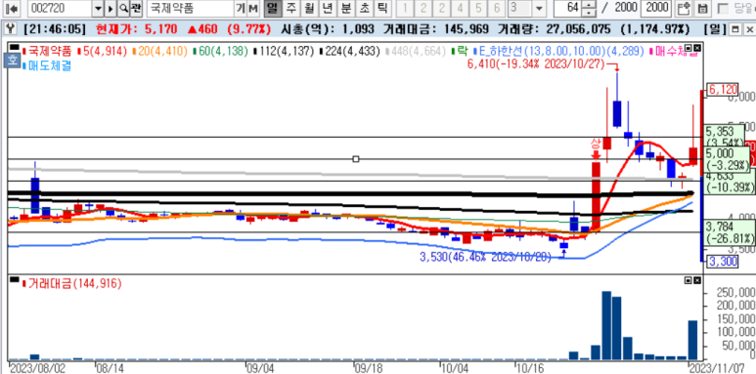756x374 pixels.
Task: Switch to 월 monthly chart period
Action: point(309,8)
